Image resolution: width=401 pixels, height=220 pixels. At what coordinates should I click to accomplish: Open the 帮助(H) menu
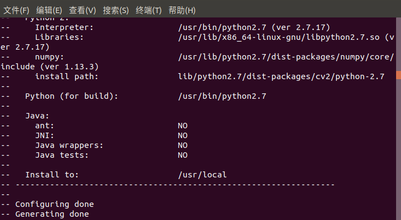pos(182,10)
